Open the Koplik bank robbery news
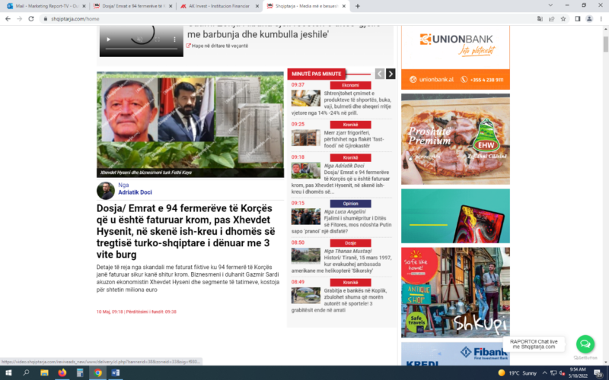The height and width of the screenshot is (380, 609). pyautogui.click(x=341, y=300)
